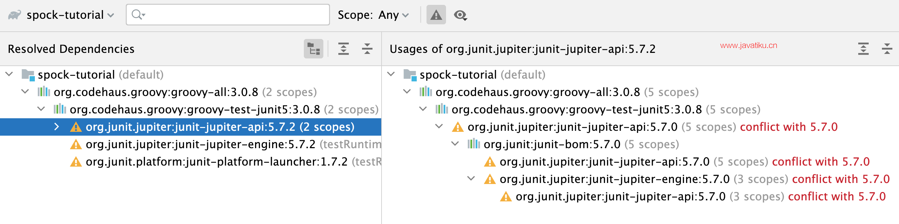Open the eye view options icon
The image size is (899, 224).
tap(460, 15)
